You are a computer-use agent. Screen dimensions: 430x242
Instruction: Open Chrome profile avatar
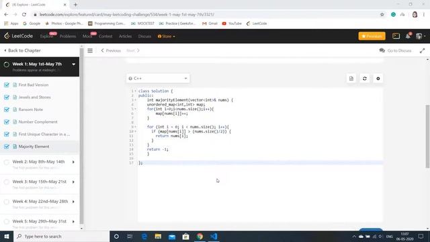pos(415,15)
